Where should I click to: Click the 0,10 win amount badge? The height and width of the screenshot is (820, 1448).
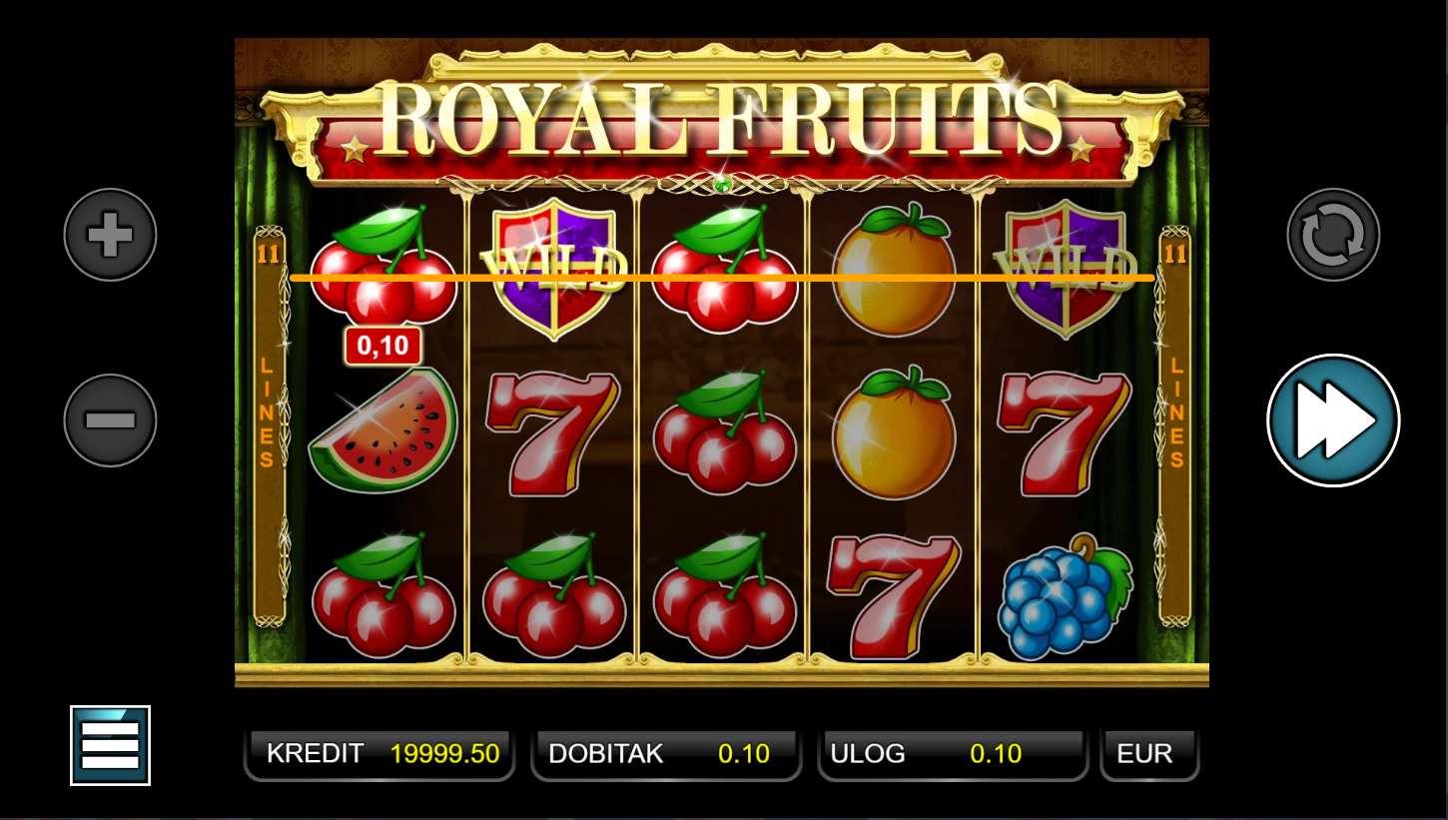coord(382,346)
